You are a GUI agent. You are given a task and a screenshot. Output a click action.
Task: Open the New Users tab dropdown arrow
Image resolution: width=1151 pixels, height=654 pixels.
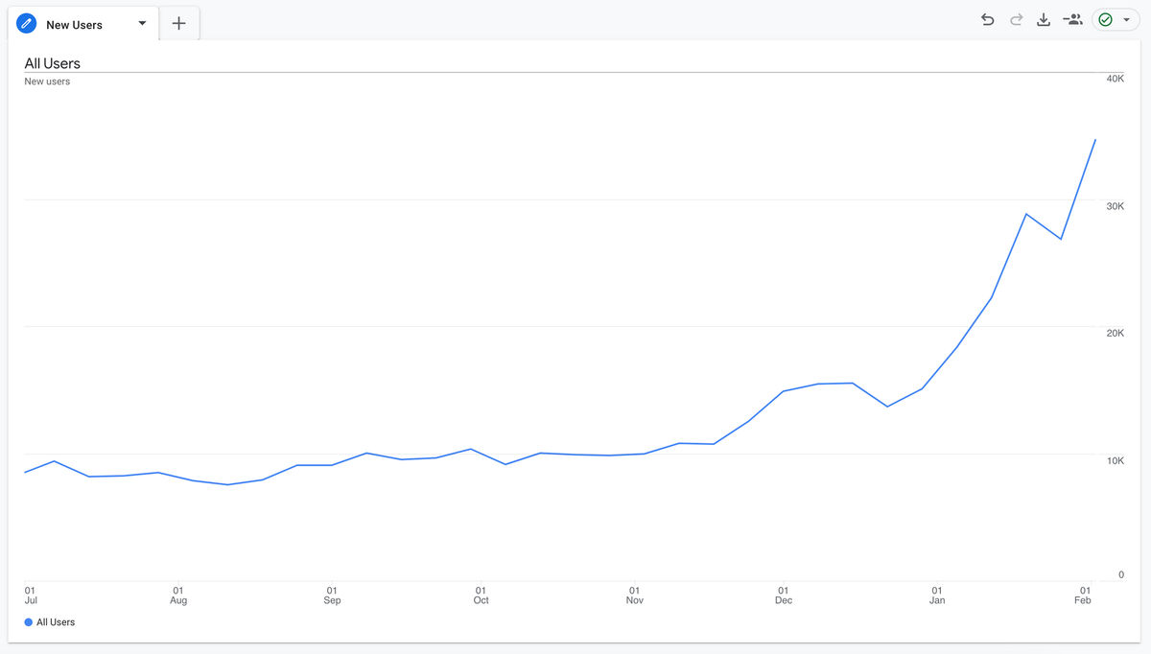click(143, 24)
